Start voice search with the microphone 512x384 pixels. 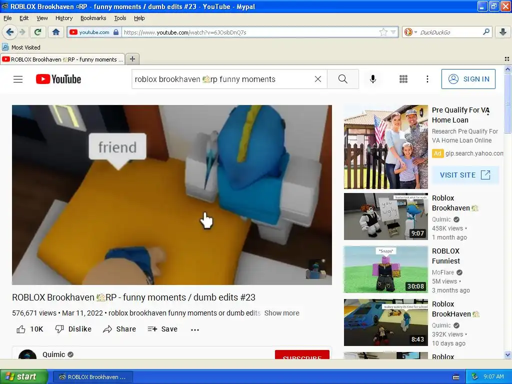coord(373,79)
